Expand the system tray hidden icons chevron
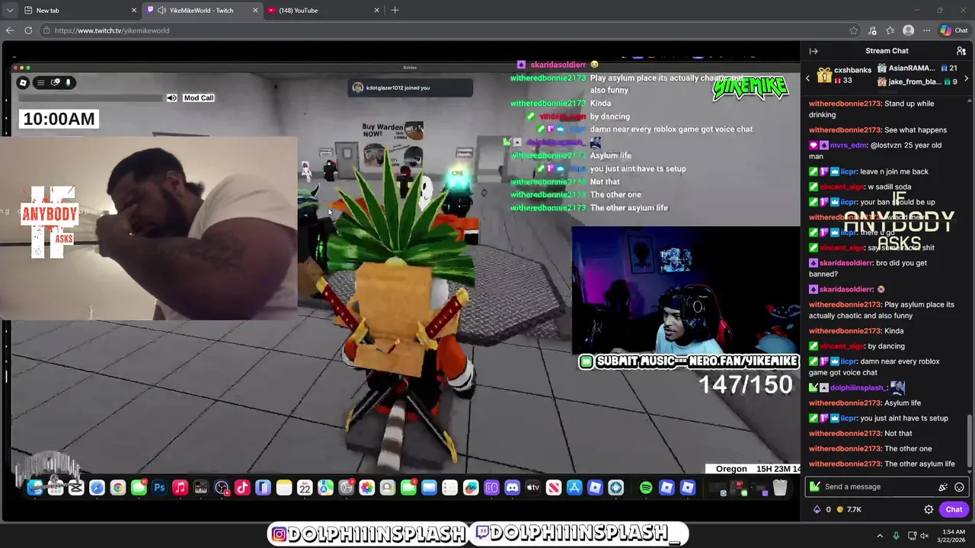This screenshot has width=975, height=548. (x=880, y=536)
